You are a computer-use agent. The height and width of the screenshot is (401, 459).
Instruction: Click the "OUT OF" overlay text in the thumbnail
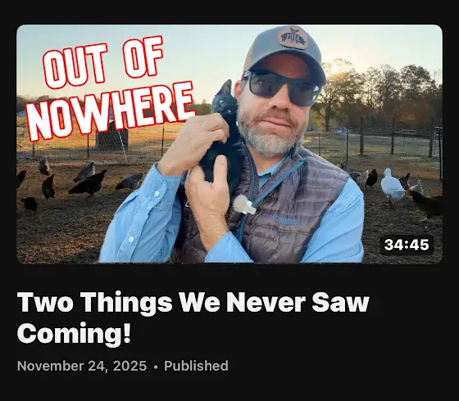click(103, 62)
